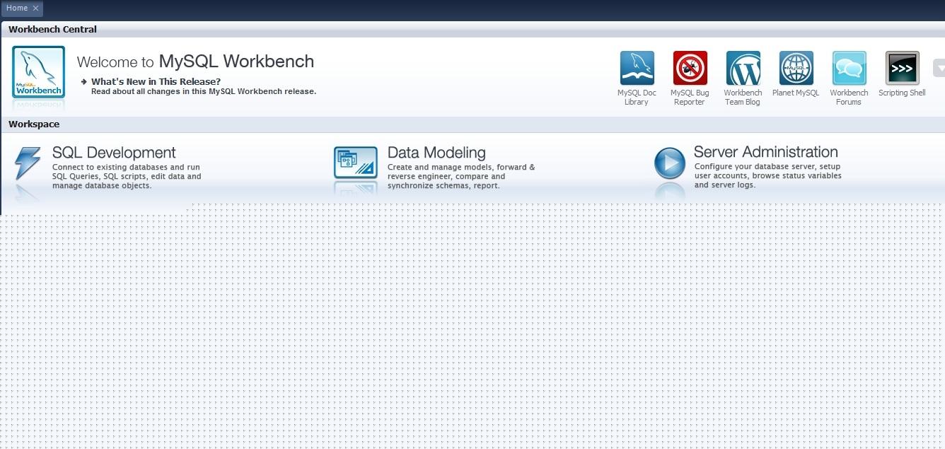Click the Server Administration heading
945x449 pixels.
point(765,152)
